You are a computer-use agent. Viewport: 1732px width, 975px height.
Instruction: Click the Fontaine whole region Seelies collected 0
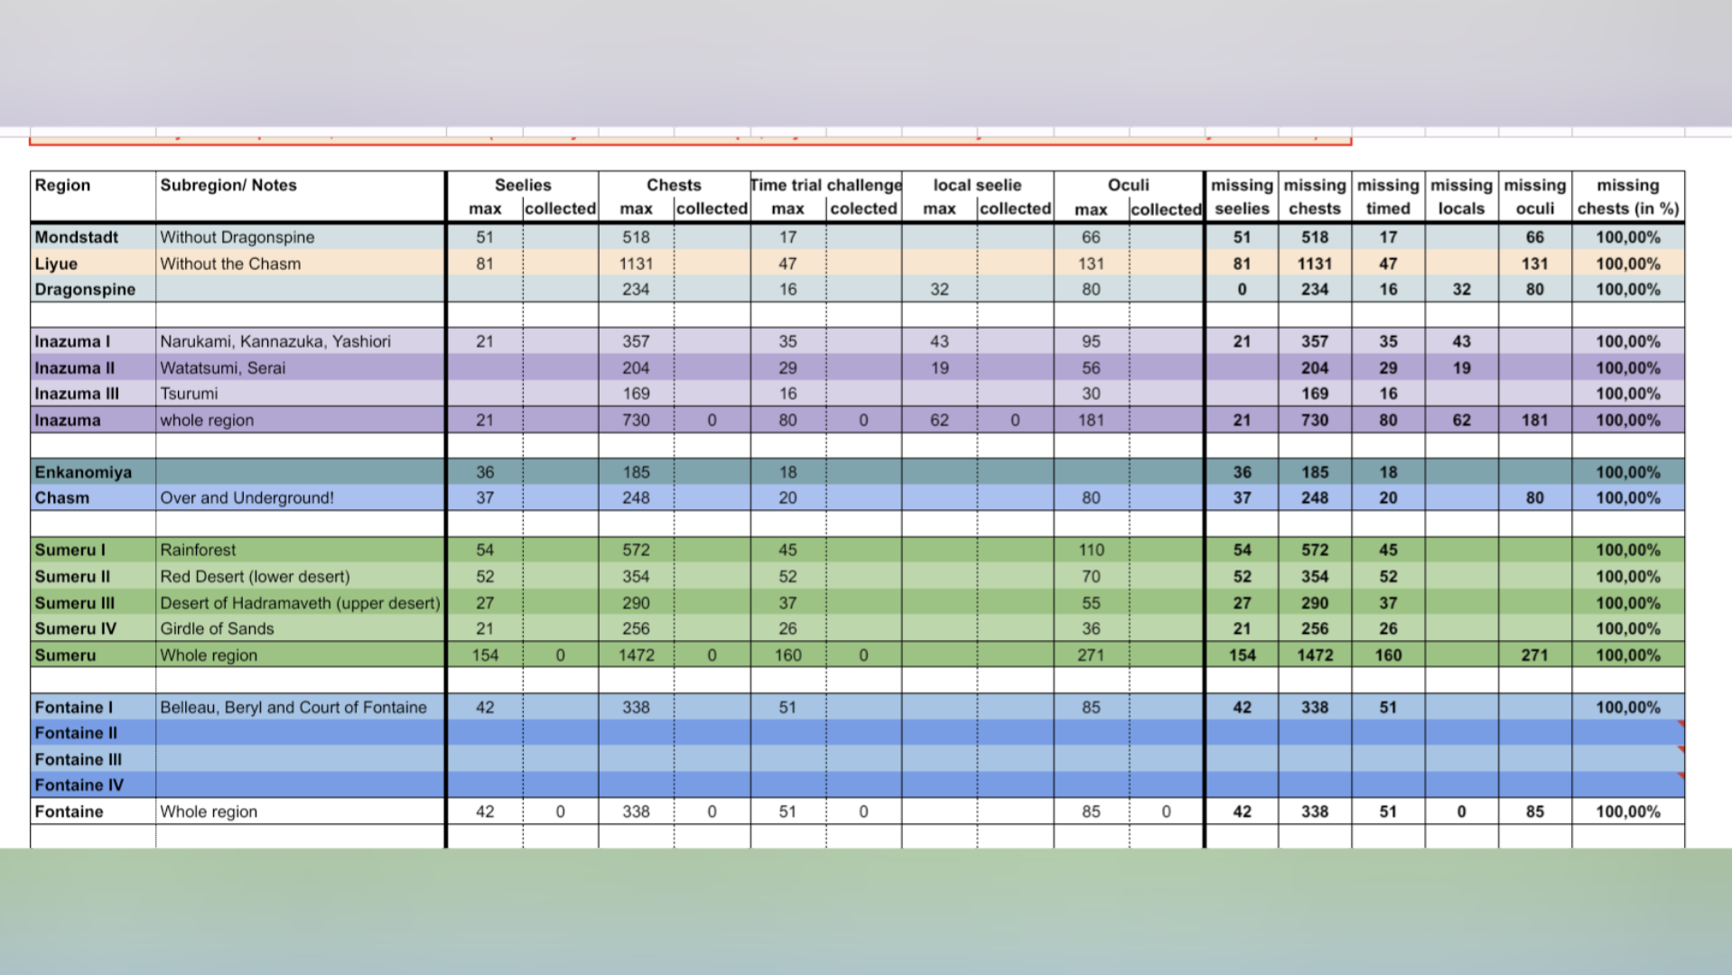pyautogui.click(x=560, y=811)
